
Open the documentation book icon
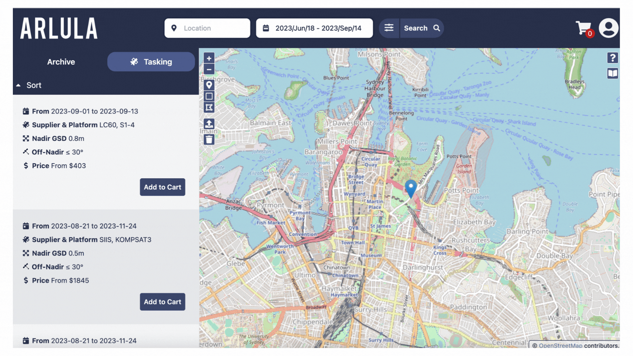point(613,73)
